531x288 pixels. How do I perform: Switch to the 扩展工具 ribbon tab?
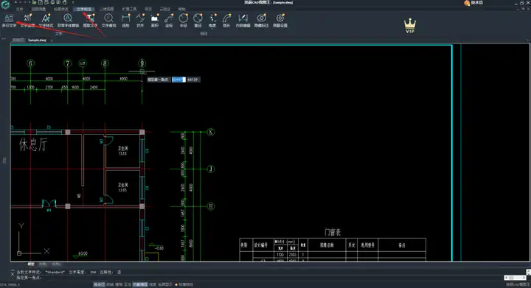[129, 9]
